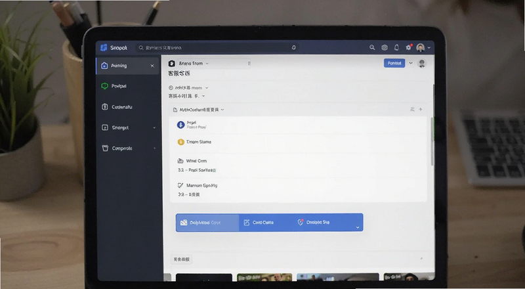Click the round avatar beside the Fontral button

(422, 63)
